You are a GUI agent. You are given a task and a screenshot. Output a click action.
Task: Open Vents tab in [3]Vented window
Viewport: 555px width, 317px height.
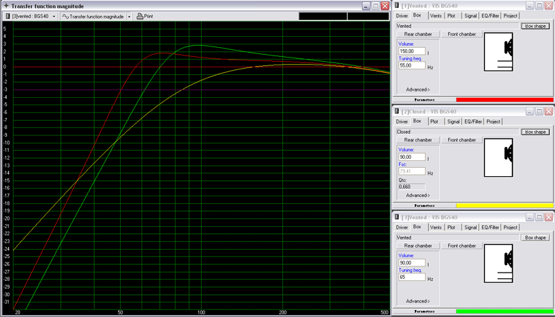pos(436,228)
